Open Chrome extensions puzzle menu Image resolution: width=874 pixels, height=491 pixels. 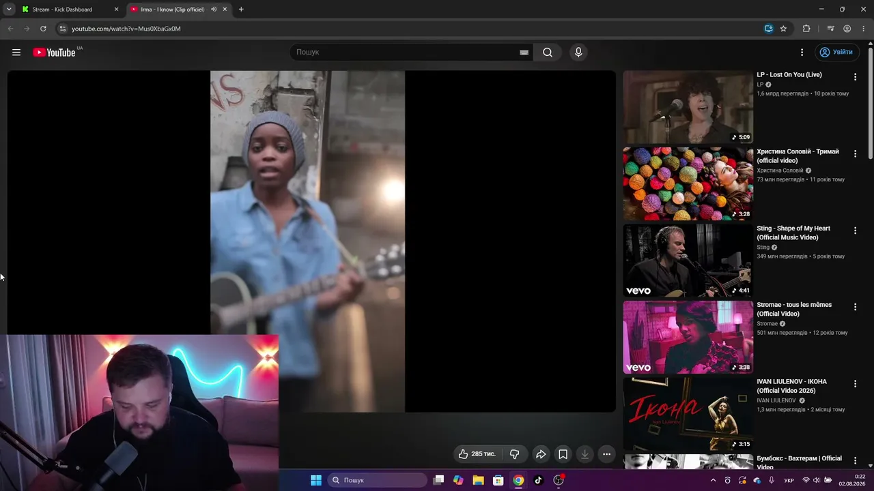point(806,29)
